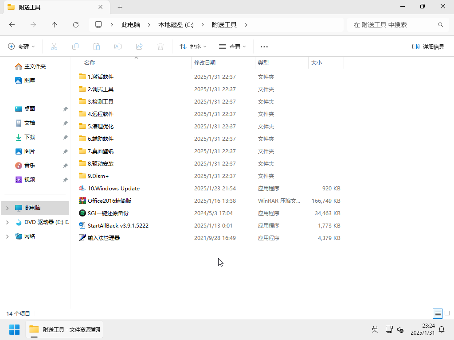Toggle the 详细信息 details pane
The width and height of the screenshot is (454, 340).
(428, 46)
